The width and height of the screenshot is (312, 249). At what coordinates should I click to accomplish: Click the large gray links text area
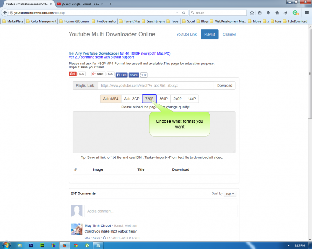pyautogui.click(x=154, y=132)
